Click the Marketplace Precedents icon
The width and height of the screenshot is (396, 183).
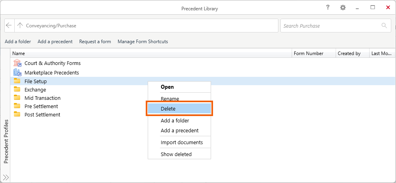(17, 72)
